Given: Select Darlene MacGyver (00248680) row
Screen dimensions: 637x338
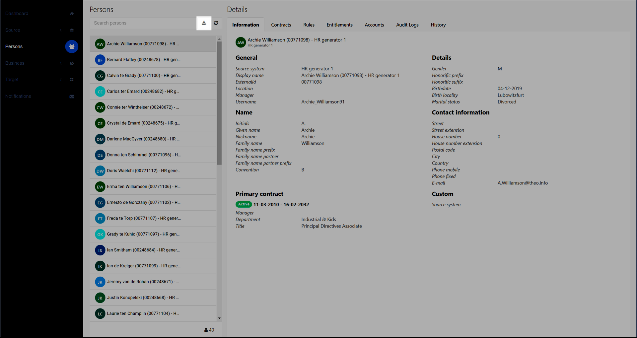Looking at the screenshot, I should pos(153,139).
